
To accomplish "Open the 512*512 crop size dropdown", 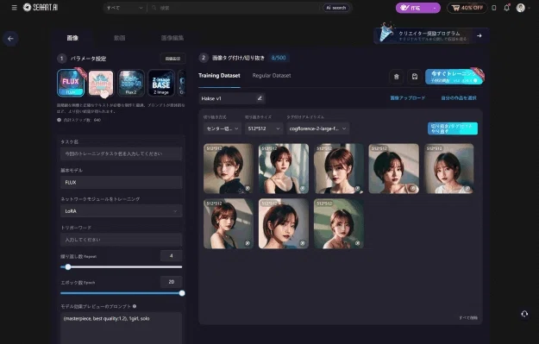I will [x=264, y=128].
